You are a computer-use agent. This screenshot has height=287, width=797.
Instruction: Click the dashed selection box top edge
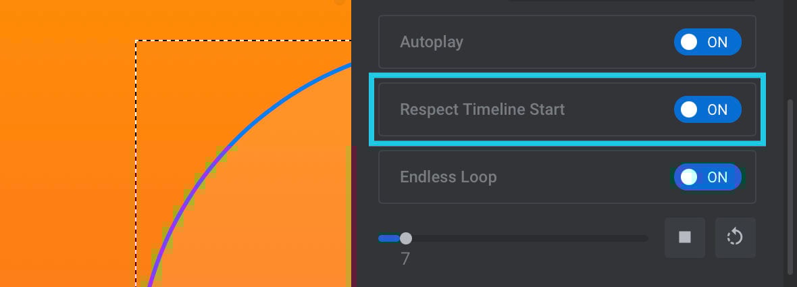tap(243, 41)
